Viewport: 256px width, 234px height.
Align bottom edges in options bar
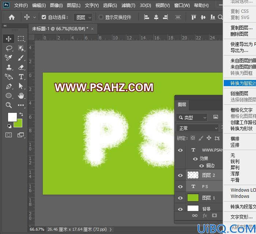(212, 17)
